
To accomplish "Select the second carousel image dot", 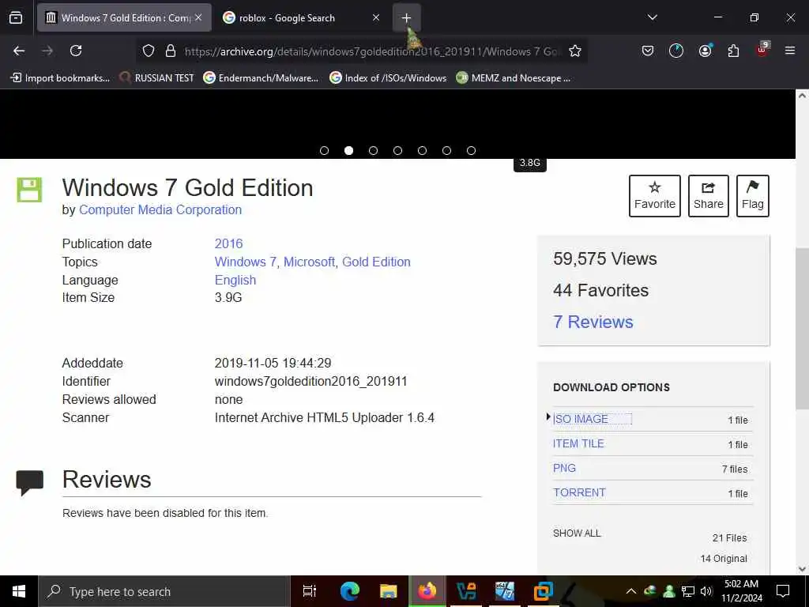I will [348, 151].
